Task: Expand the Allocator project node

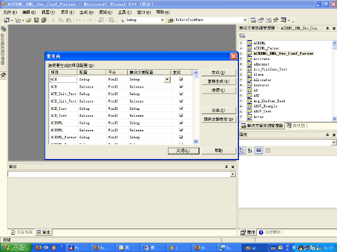Action: [241, 80]
